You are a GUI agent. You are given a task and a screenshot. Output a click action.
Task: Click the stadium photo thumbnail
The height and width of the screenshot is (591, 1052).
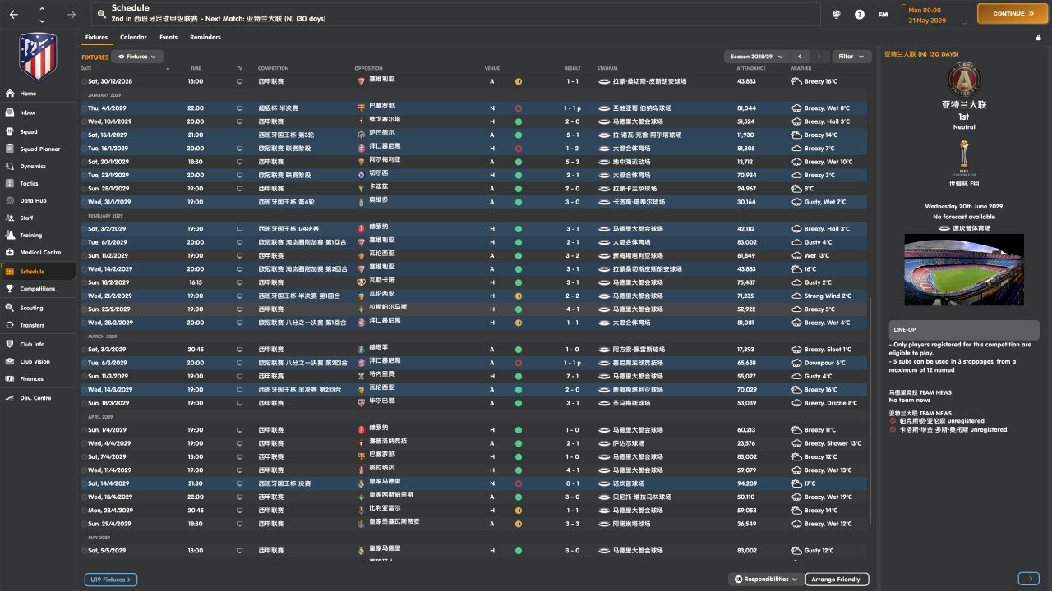pos(964,269)
